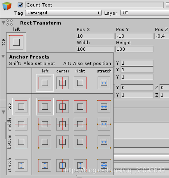Click the Anchor Presets heading

pos(29,57)
